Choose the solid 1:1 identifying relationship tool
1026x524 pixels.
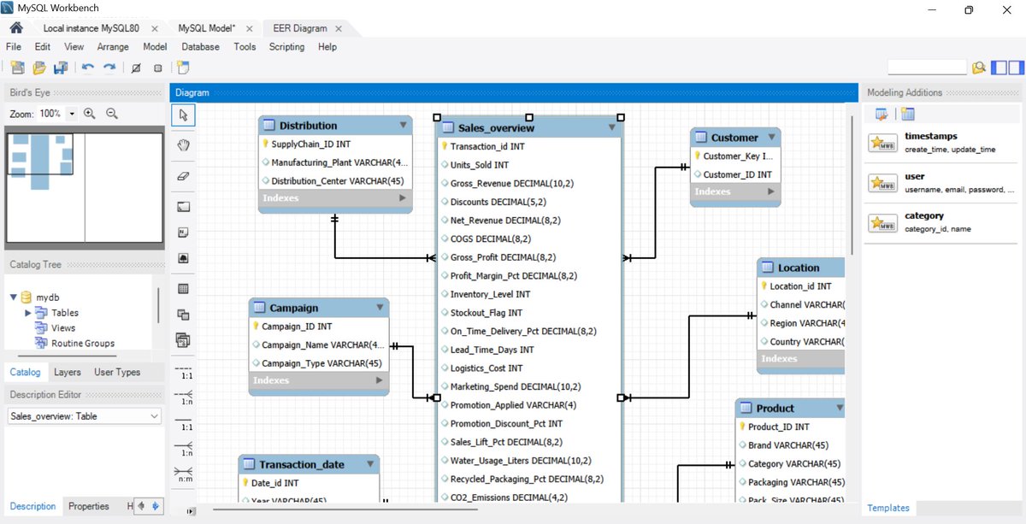pyautogui.click(x=183, y=424)
